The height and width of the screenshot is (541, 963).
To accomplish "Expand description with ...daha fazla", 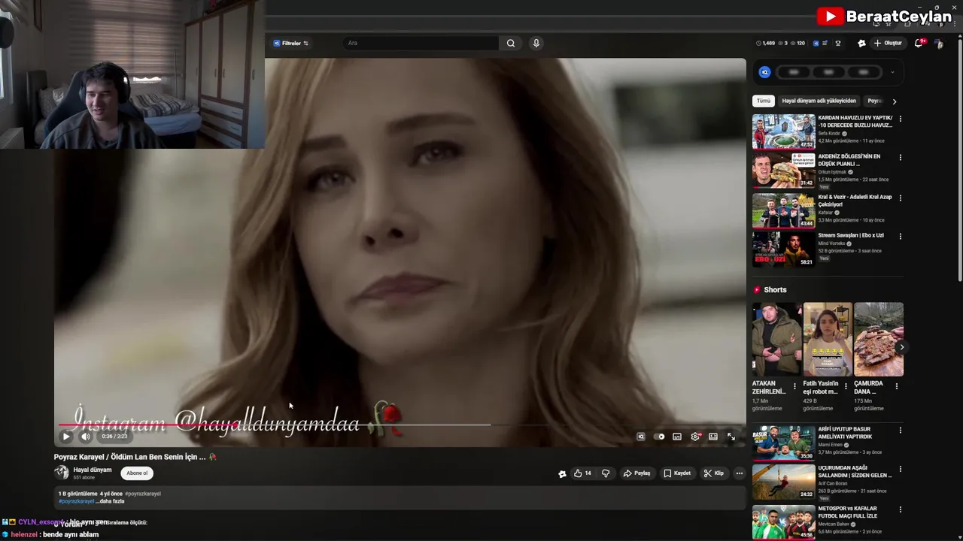I will click(110, 501).
